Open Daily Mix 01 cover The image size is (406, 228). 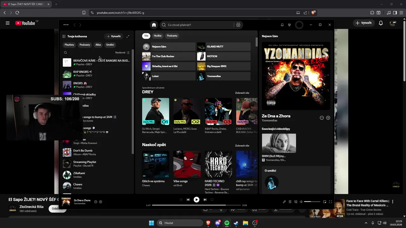click(x=155, y=111)
